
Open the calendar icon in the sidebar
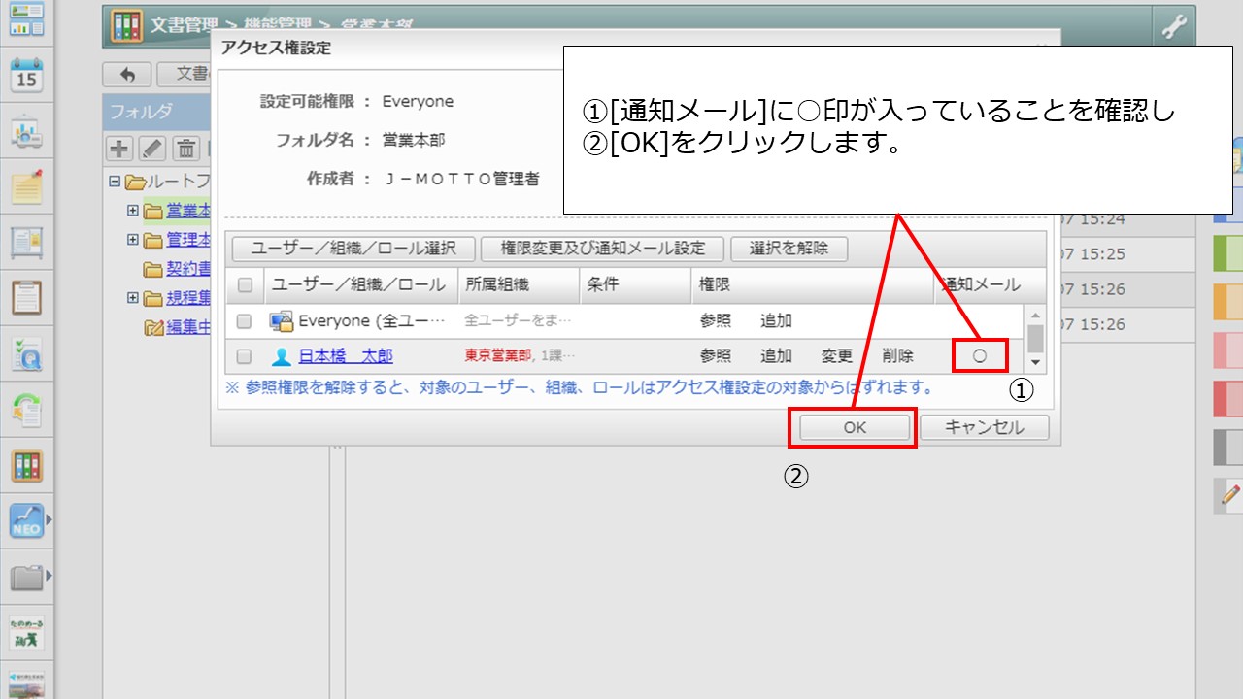click(x=26, y=76)
